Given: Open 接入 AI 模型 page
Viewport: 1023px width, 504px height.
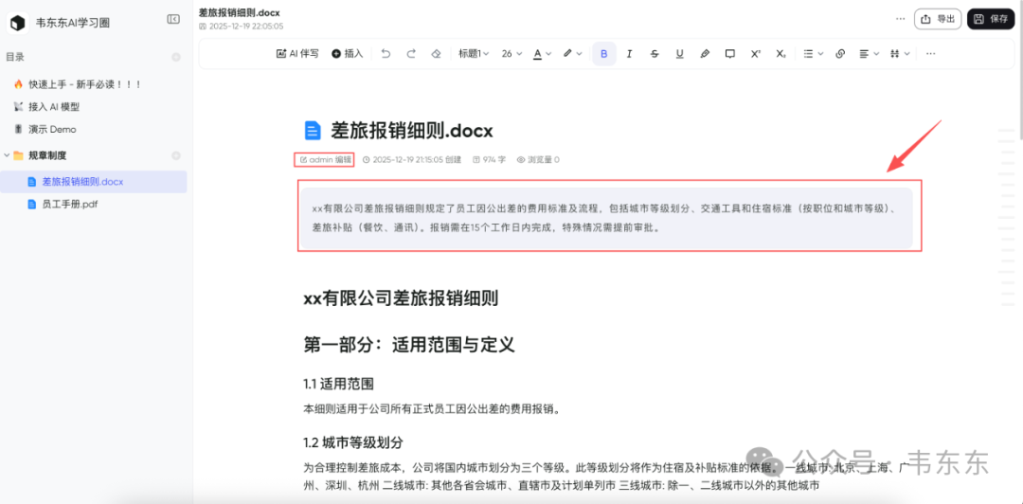Looking at the screenshot, I should tap(46, 107).
